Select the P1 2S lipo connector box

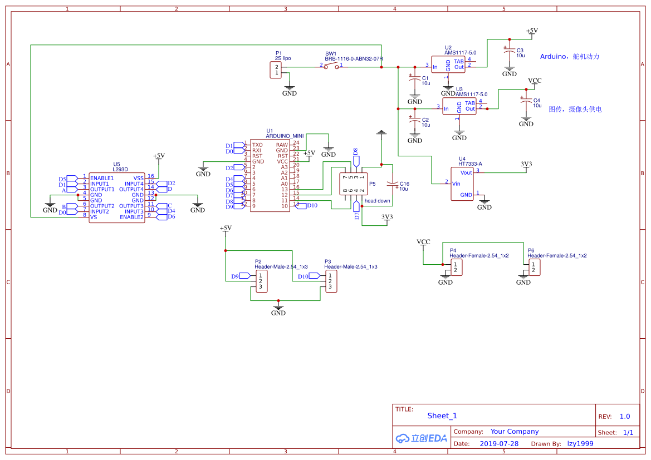pos(275,70)
